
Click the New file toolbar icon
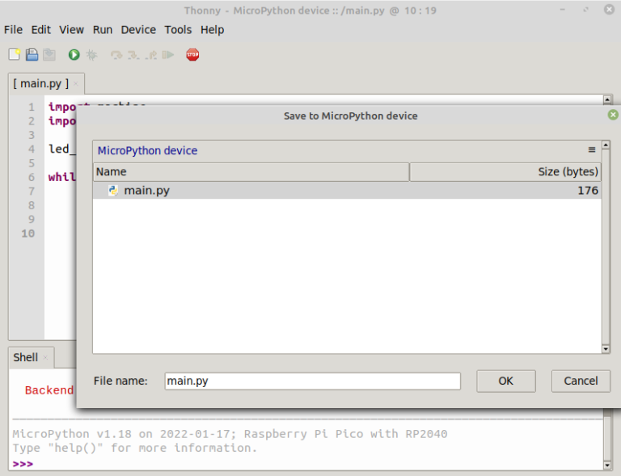[x=14, y=55]
